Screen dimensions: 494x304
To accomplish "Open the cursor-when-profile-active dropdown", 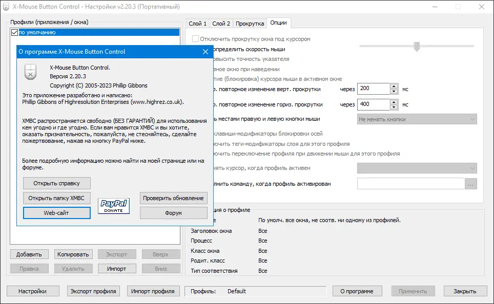I will (x=417, y=168).
